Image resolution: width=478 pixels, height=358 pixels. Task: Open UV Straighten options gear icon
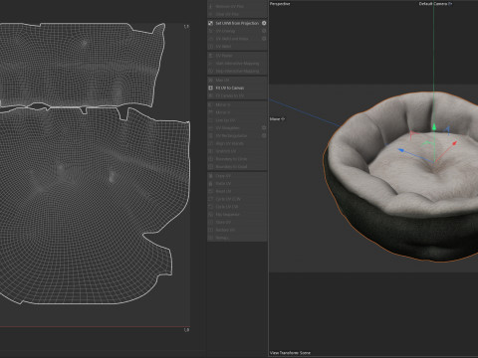coord(264,127)
